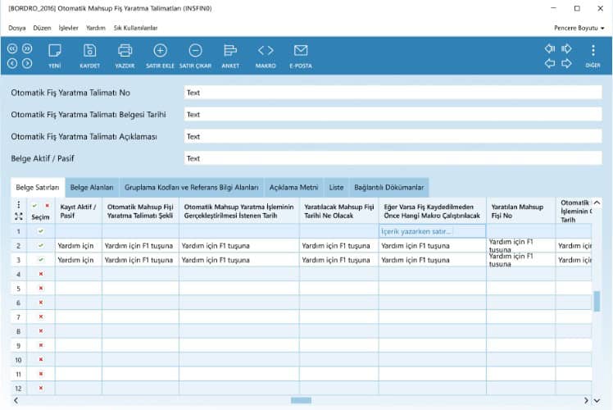
Task: Toggle the selection checkmark in row 3
Action: click(40, 259)
